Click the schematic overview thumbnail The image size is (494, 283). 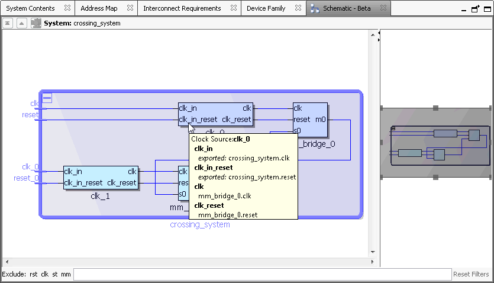(439, 143)
